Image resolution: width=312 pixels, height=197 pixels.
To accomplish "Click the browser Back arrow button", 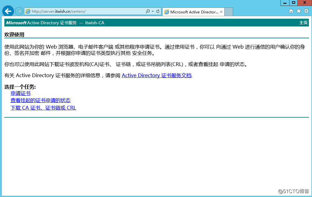I will click(8, 11).
